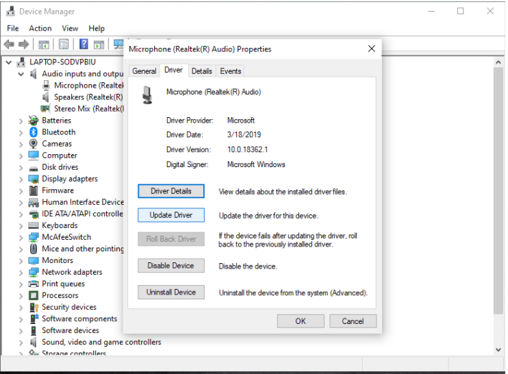Click the Software devices category icon
This screenshot has height=374, width=508.
click(34, 331)
